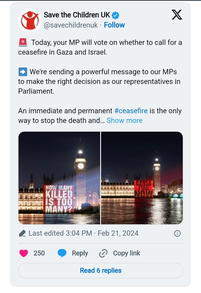Follow the @savechildrenuk account
The height and width of the screenshot is (293, 201).
[x=114, y=25]
